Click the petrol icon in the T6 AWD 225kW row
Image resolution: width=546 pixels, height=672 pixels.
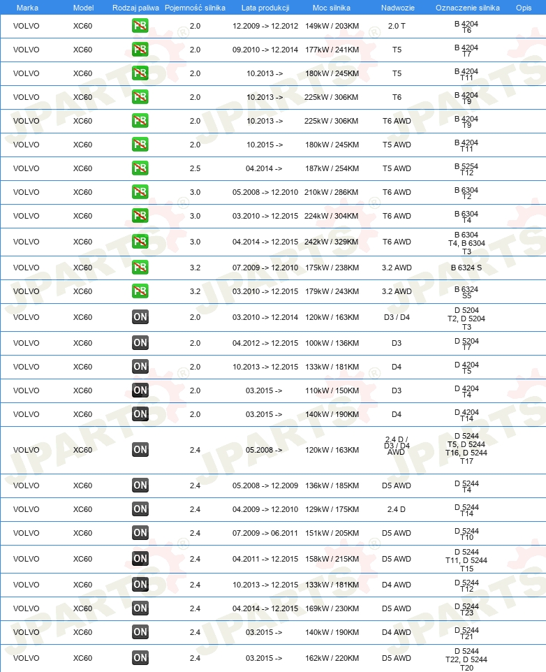click(140, 121)
